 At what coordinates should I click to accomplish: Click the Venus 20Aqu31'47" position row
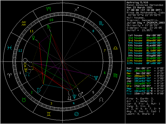(x=146, y=76)
